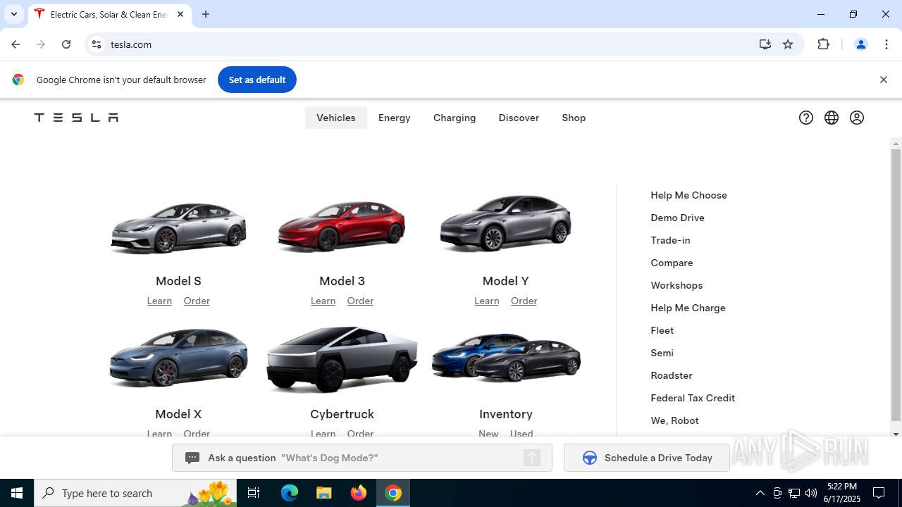Open File Explorer from the taskbar
902x507 pixels.
(x=324, y=493)
